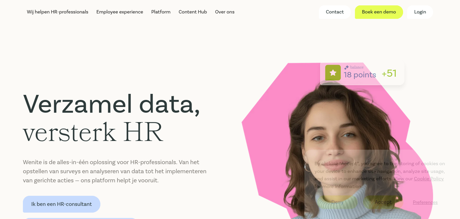Accept the cookie consent

(x=383, y=202)
